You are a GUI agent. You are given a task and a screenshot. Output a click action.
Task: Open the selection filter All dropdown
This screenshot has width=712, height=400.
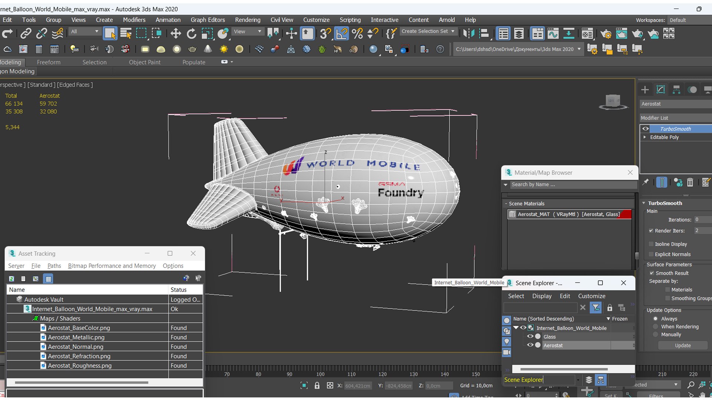click(x=85, y=31)
